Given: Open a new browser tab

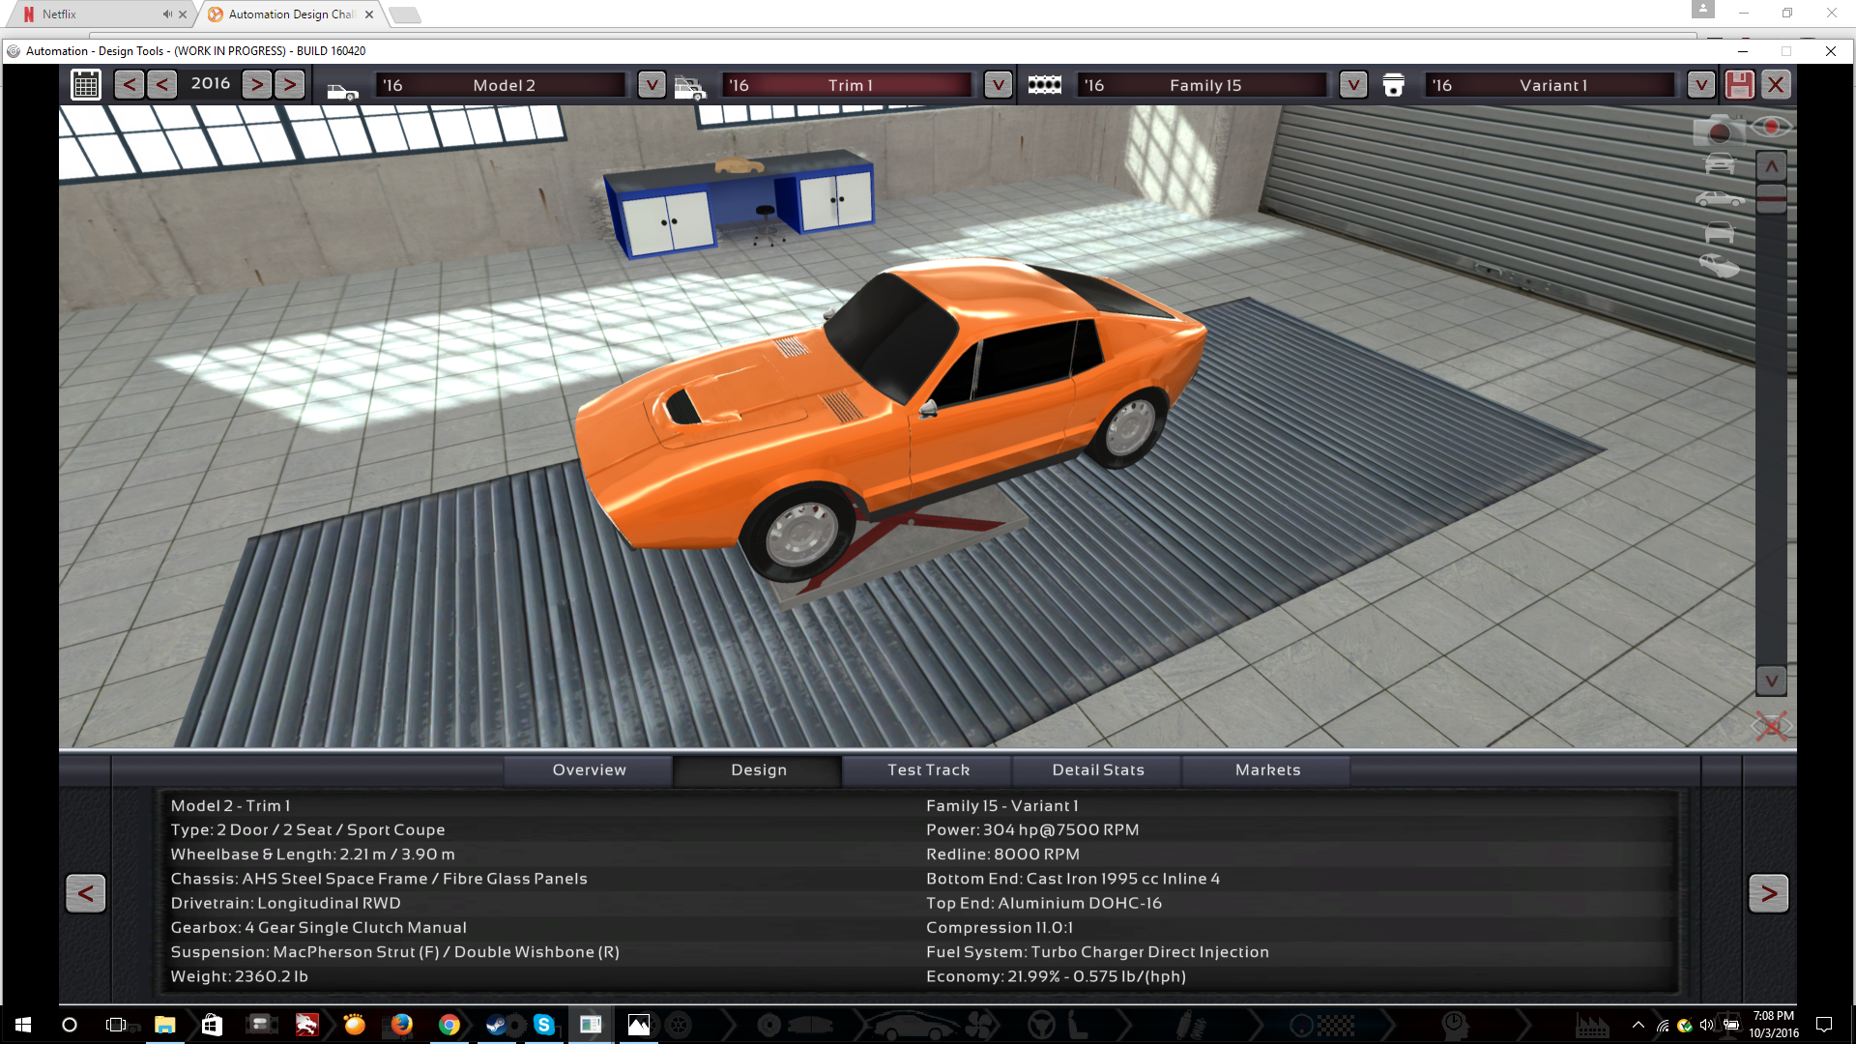Looking at the screenshot, I should click(x=405, y=14).
